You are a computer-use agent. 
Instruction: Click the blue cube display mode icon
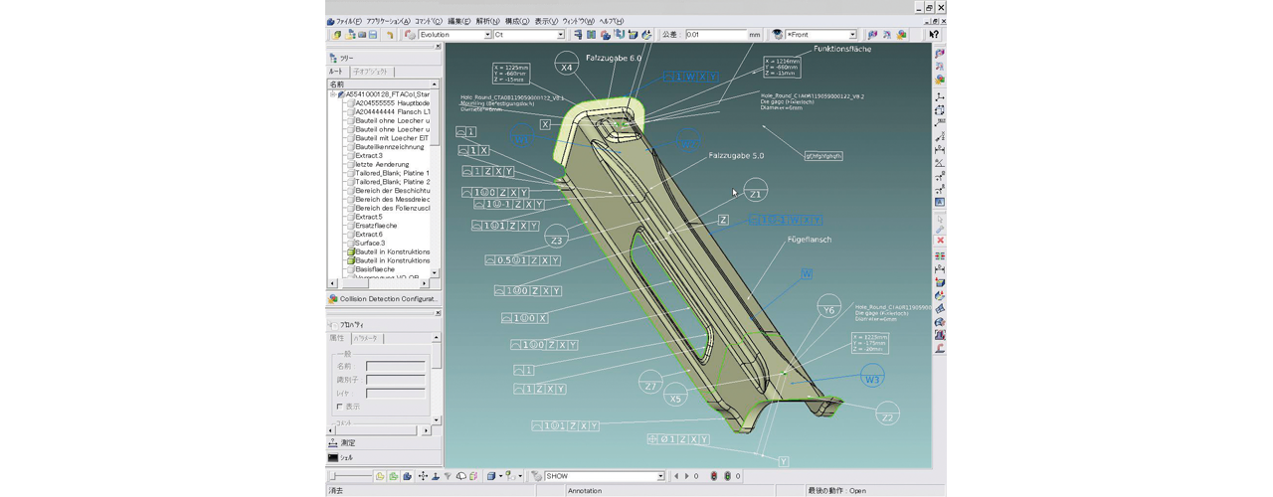491,476
